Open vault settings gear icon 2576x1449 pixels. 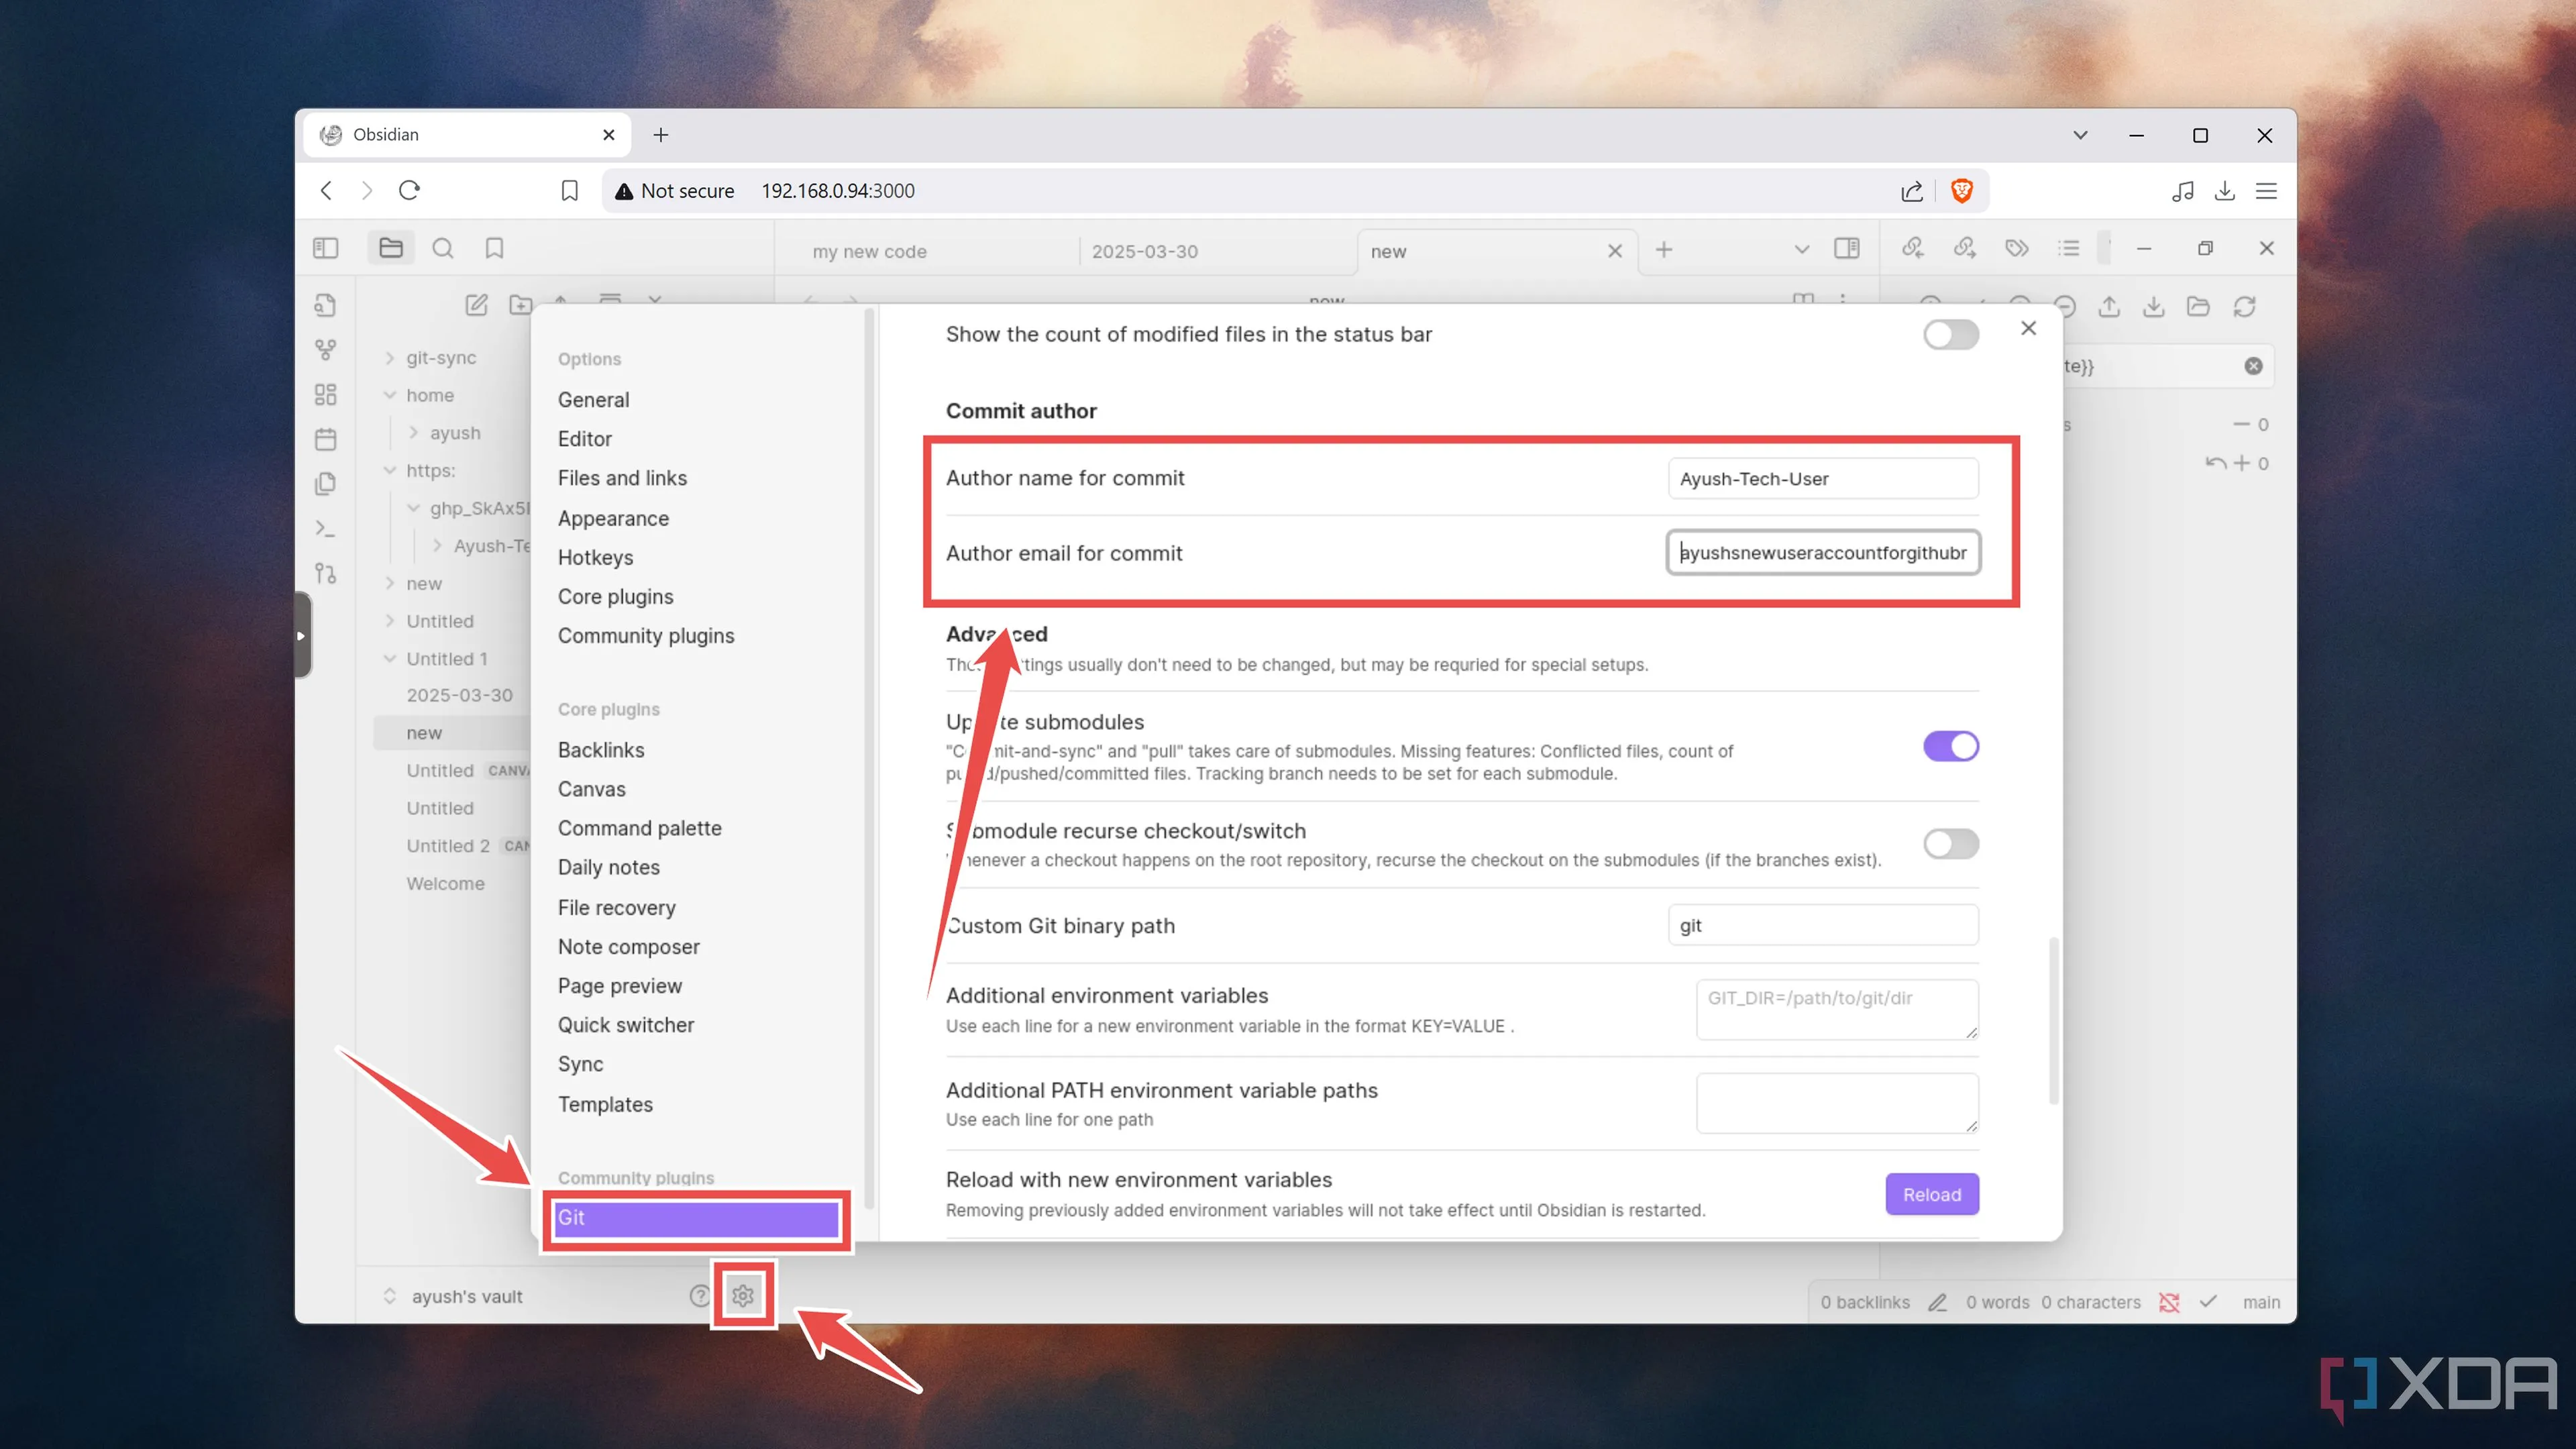click(x=742, y=1295)
